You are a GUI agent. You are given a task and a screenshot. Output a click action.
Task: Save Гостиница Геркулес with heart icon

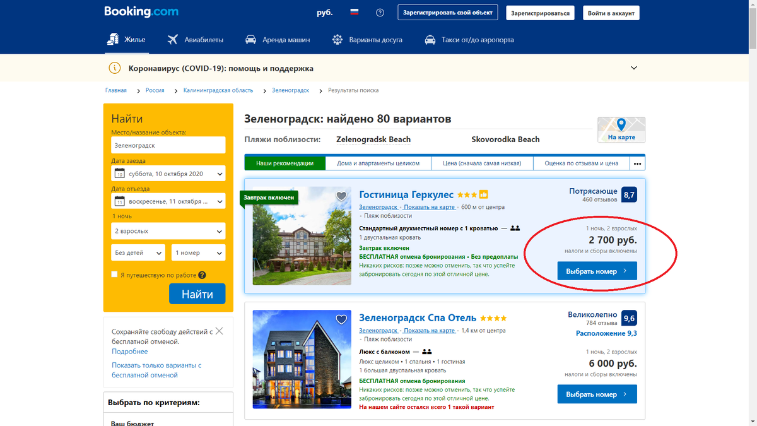click(341, 196)
